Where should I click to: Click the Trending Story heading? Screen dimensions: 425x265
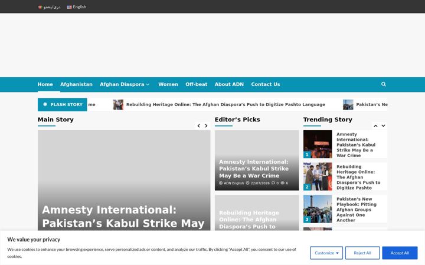(x=328, y=120)
